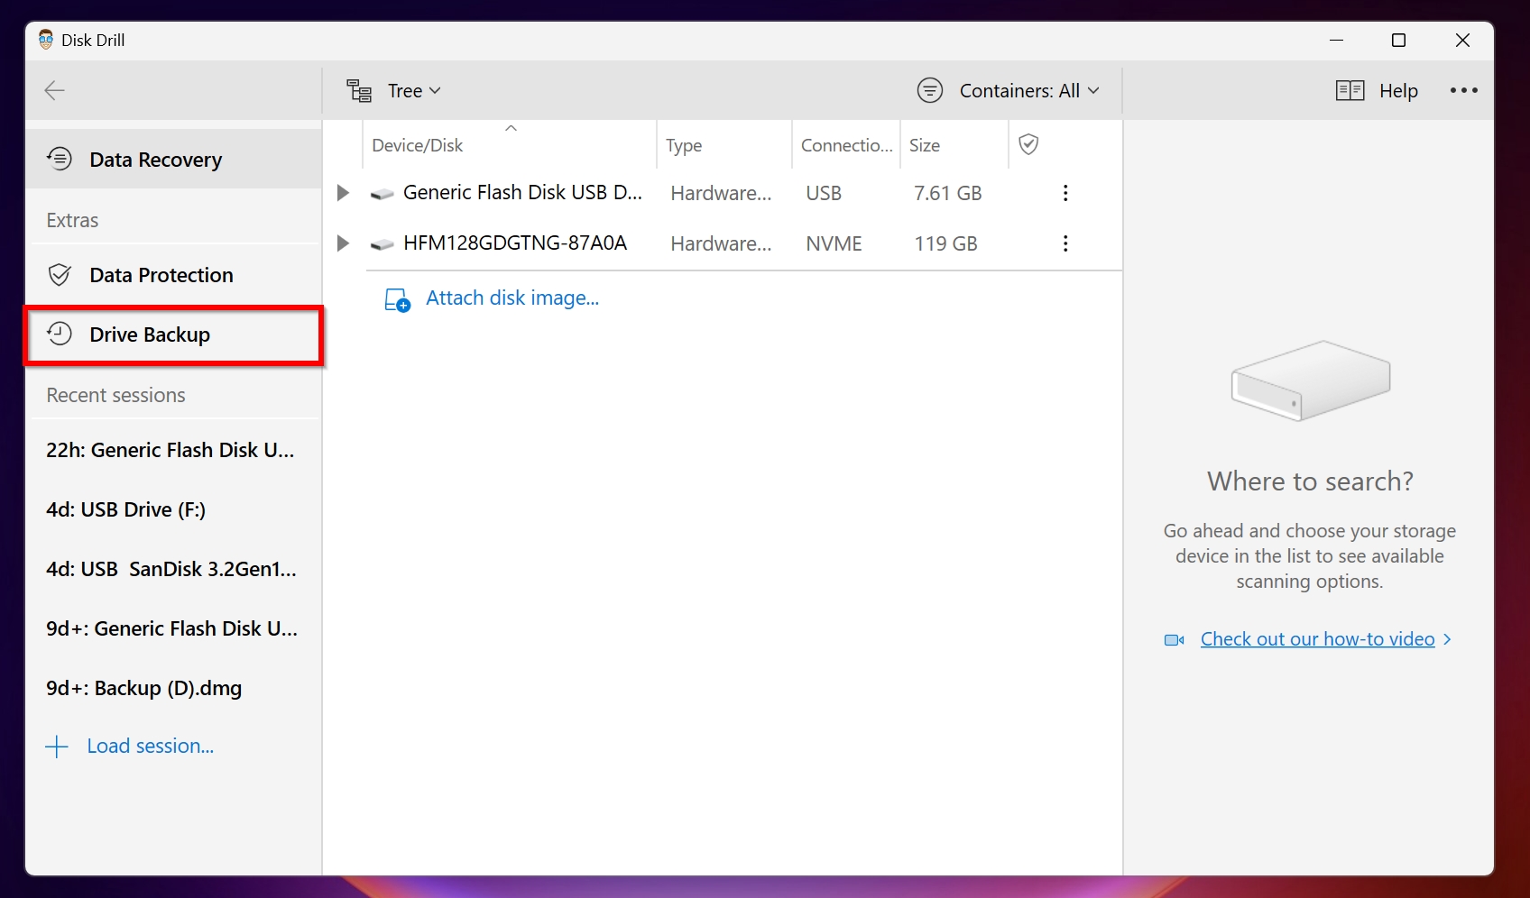1530x898 pixels.
Task: Click the Data Recovery icon
Action: (60, 159)
